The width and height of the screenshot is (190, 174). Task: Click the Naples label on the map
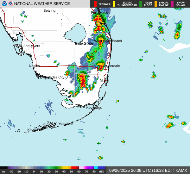[34, 66]
